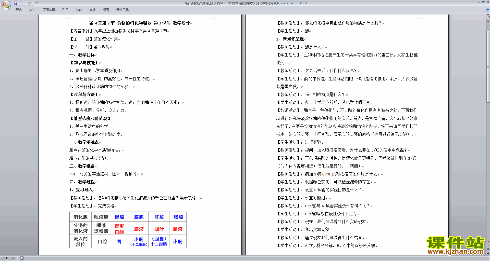Open the undo history dropdown arrow
Screen dimensions: 490x261
pos(25,3)
